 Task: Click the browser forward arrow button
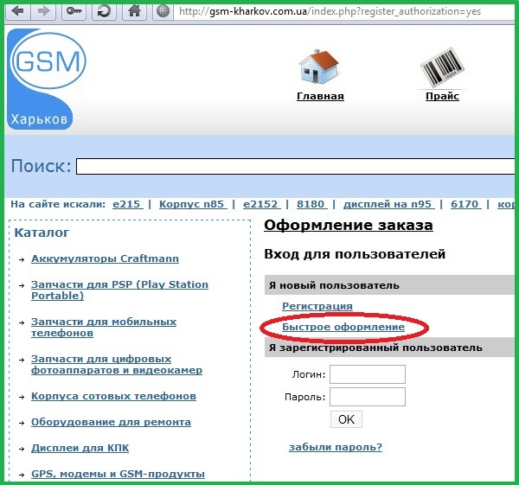point(45,13)
